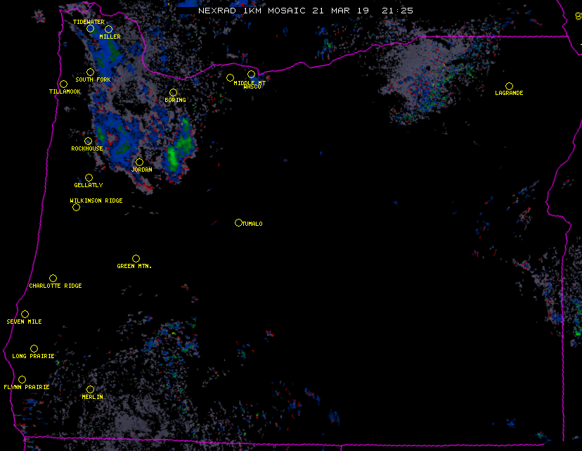Select the Flynn Prairie station marker
This screenshot has height=451, width=582.
(22, 380)
